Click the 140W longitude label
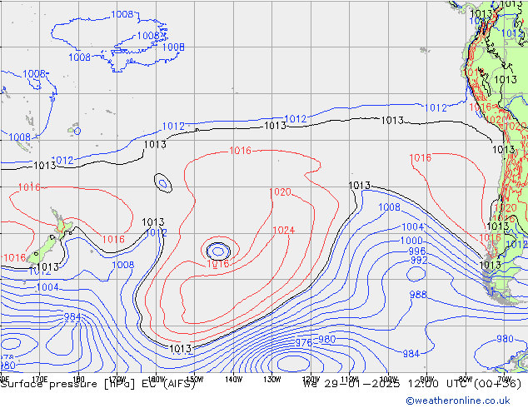This screenshot has height=408, width=528. (x=233, y=380)
